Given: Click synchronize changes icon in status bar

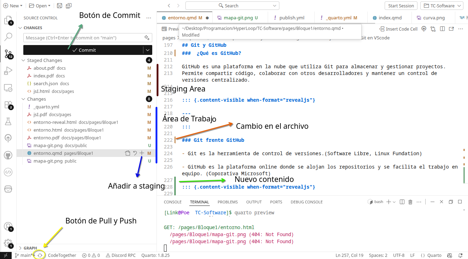Looking at the screenshot, I should click(x=40, y=255).
